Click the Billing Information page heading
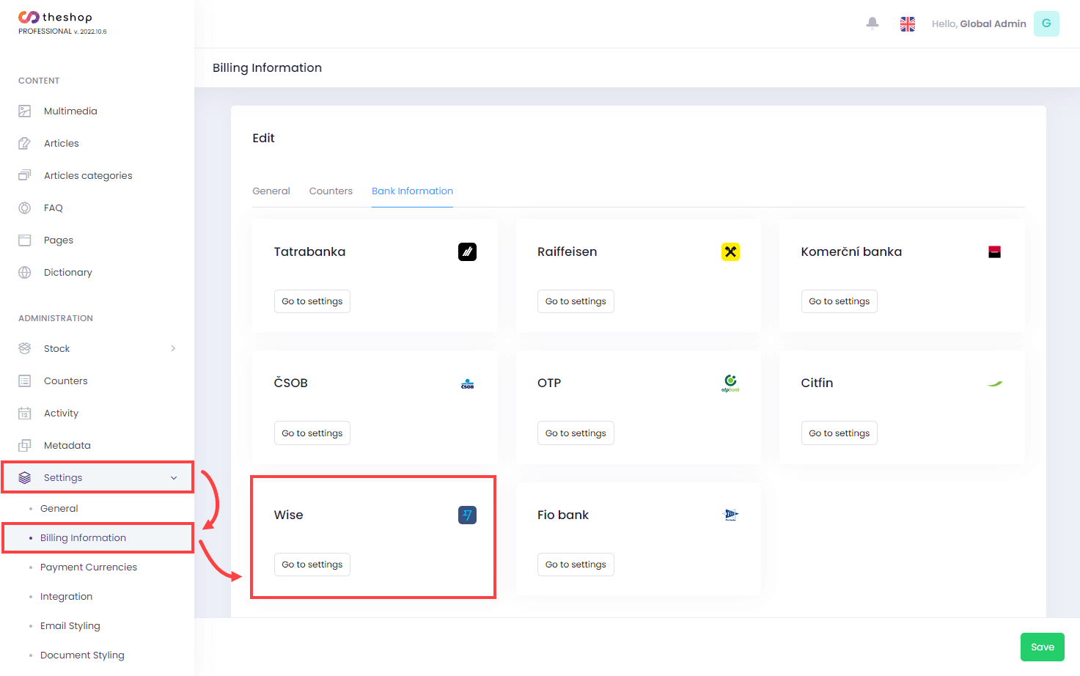Screen dimensions: 1080x676 click(x=267, y=68)
